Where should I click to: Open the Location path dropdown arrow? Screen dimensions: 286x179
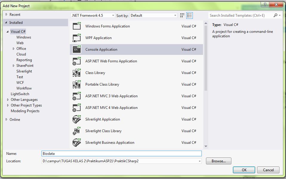[x=199, y=161]
